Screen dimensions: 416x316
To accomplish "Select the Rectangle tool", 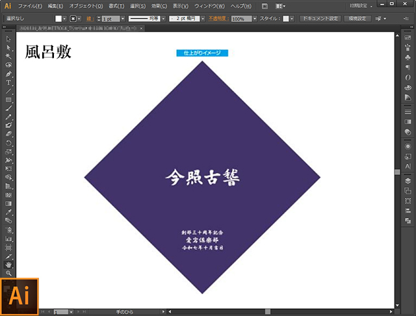I will click(x=8, y=99).
